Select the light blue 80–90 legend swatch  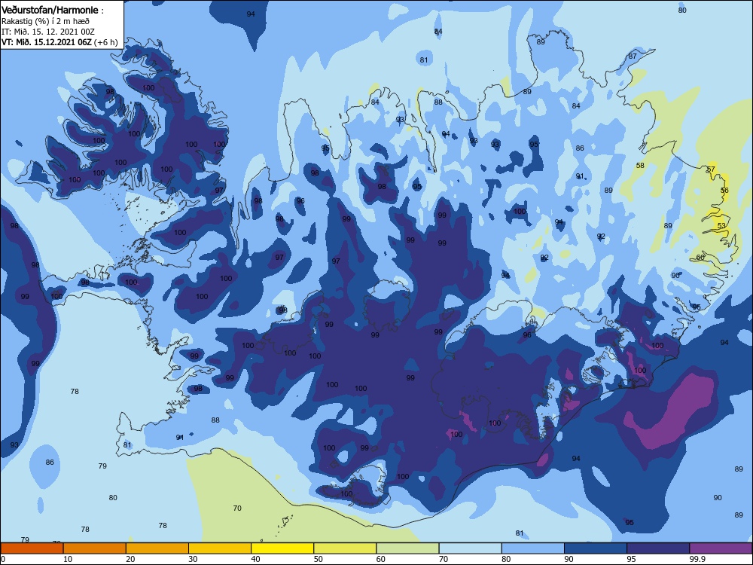coord(533,548)
